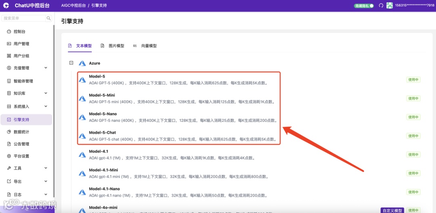Click the 平台设置 gear icon
Image resolution: width=436 pixels, height=213 pixels.
click(x=9, y=156)
